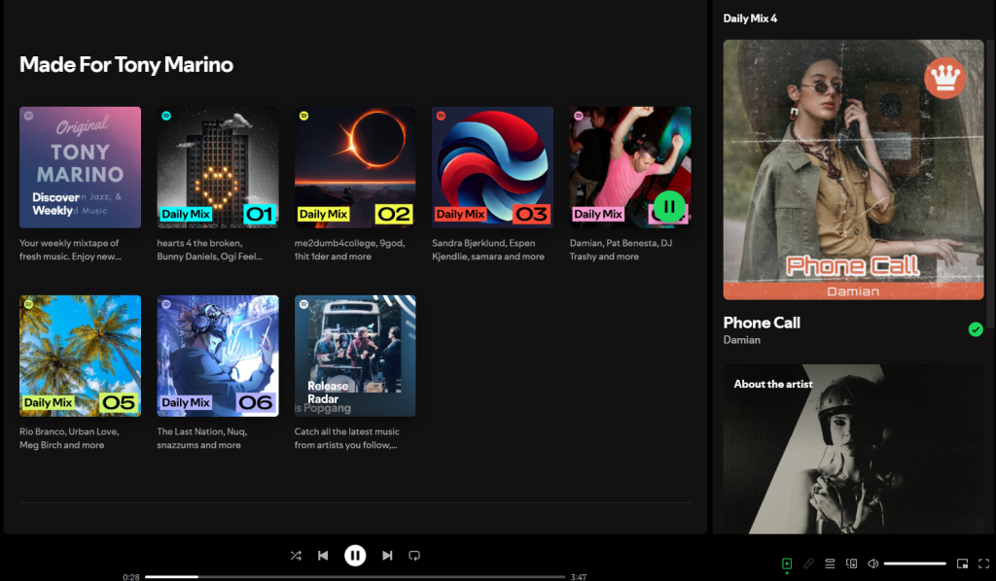This screenshot has height=581, width=996.
Task: Open the play queue
Action: (830, 564)
